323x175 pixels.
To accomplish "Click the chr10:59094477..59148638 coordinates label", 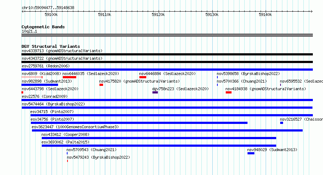I will [48, 8].
